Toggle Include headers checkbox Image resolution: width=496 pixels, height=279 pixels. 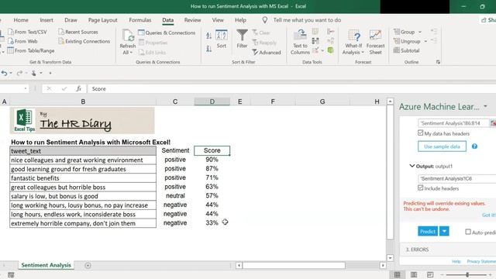point(420,188)
